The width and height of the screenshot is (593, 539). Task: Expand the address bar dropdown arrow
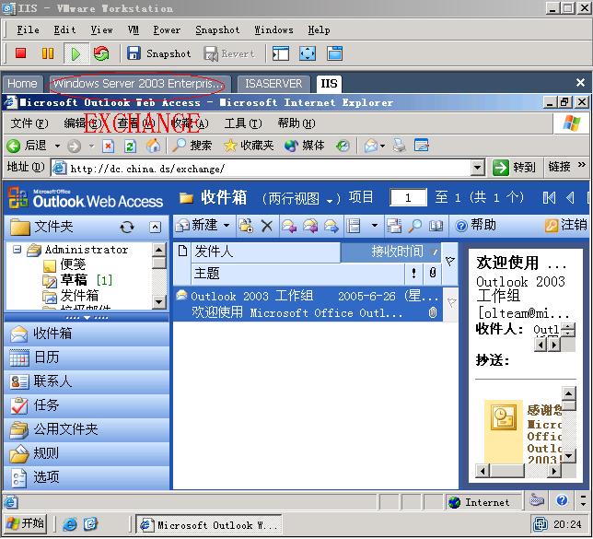click(x=478, y=168)
